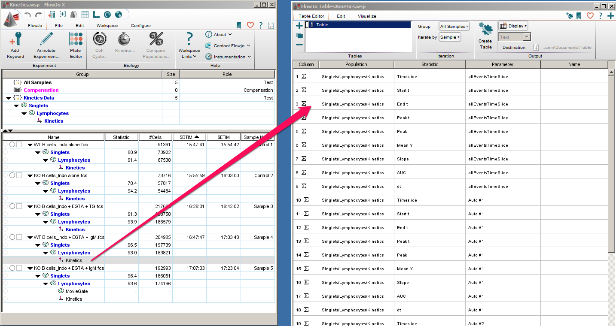Open the Configure ribbon tab

click(141, 26)
